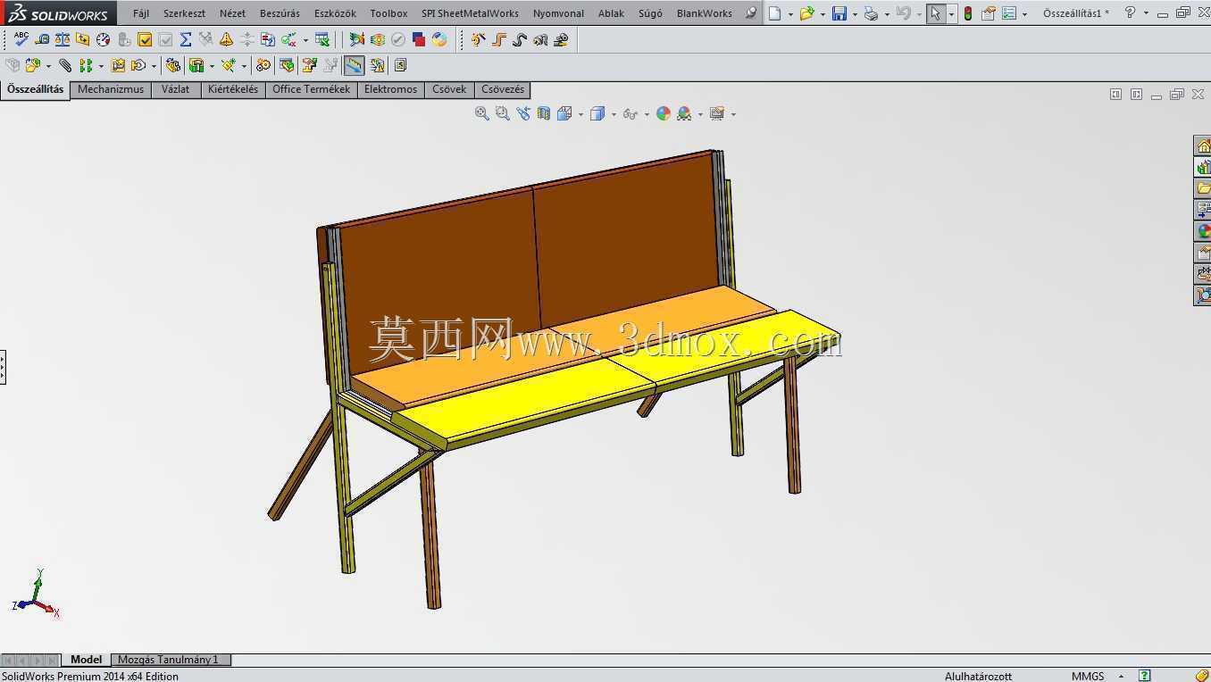Image resolution: width=1211 pixels, height=682 pixels.
Task: Open the Design Table spreadsheet icon
Action: tap(322, 39)
